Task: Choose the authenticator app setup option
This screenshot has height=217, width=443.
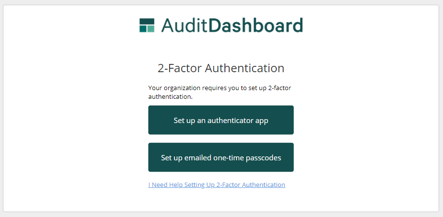Action: pyautogui.click(x=221, y=120)
